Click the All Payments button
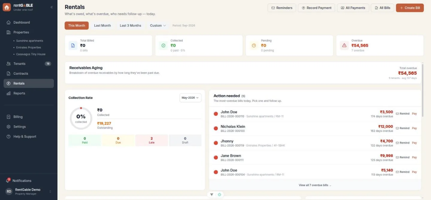 coord(353,8)
